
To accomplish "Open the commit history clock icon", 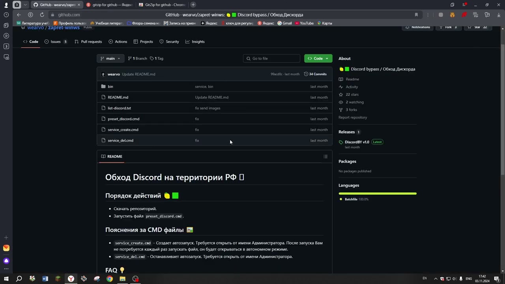I will click(306, 74).
